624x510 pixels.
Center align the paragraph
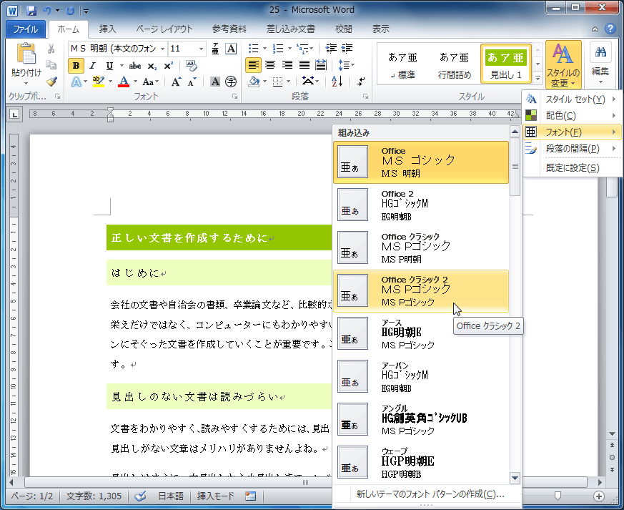point(270,65)
